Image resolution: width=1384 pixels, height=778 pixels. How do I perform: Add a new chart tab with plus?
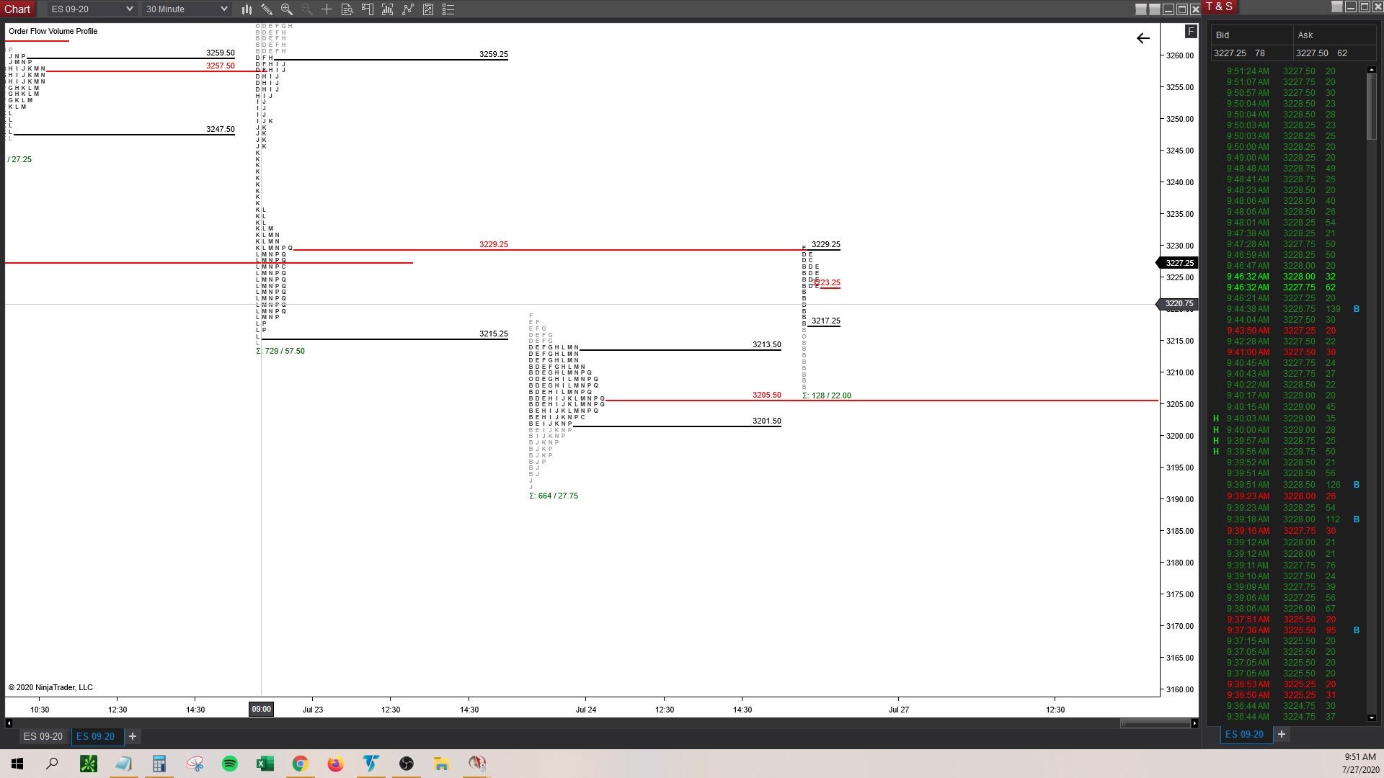point(133,736)
